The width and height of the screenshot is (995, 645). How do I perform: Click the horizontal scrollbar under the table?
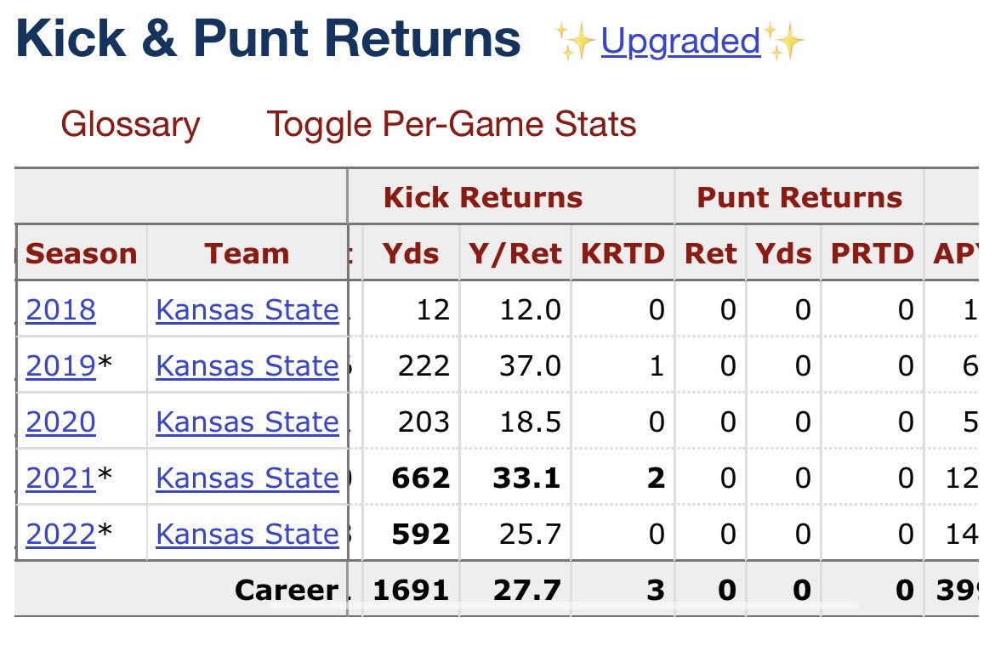pos(562,606)
